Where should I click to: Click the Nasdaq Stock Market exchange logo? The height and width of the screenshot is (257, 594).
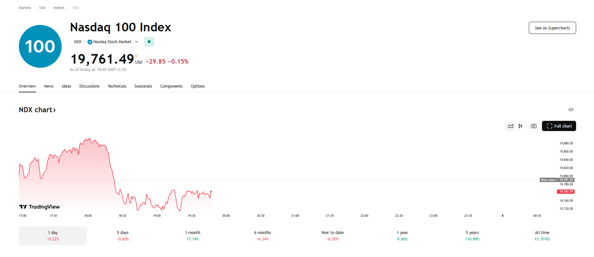pos(90,42)
